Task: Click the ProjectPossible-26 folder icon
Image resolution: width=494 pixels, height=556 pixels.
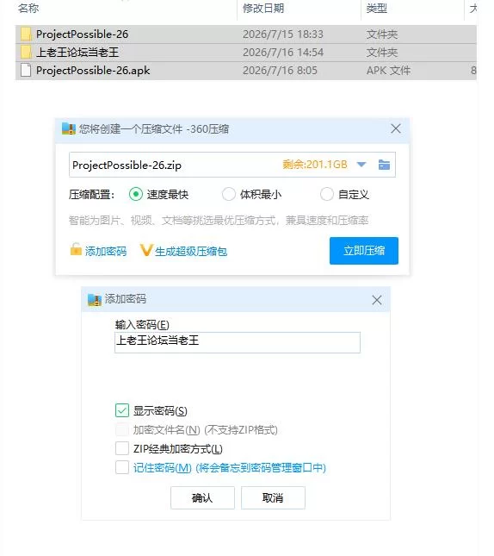Action: [26, 34]
